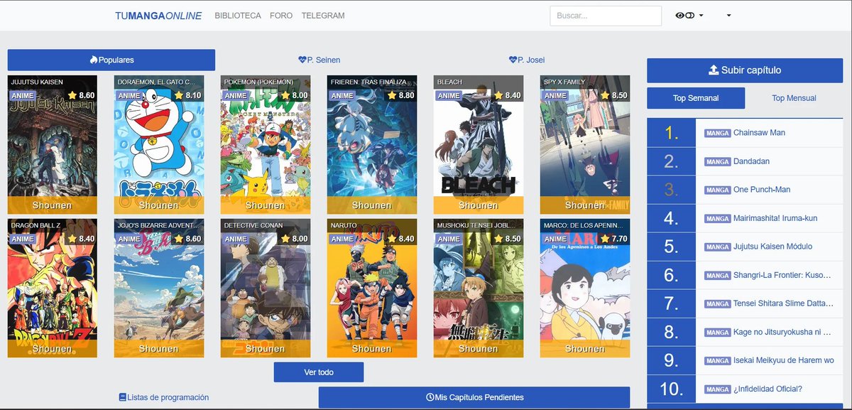Viewport: 852px width, 410px height.
Task: Open Tensei Shitara Slime Datta ranking entry
Action: pyautogui.click(x=783, y=303)
